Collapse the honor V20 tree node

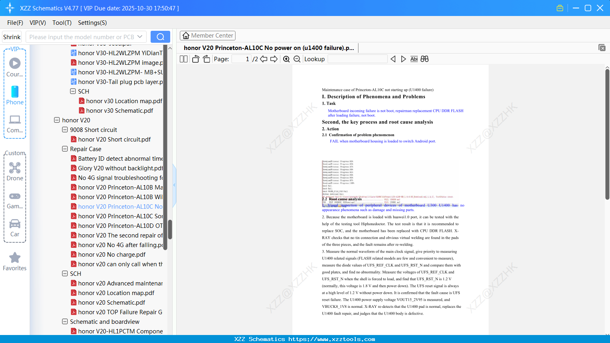tap(57, 120)
